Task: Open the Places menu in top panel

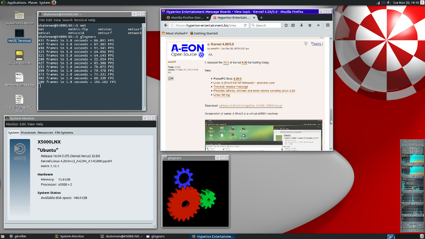Action: pyautogui.click(x=32, y=3)
